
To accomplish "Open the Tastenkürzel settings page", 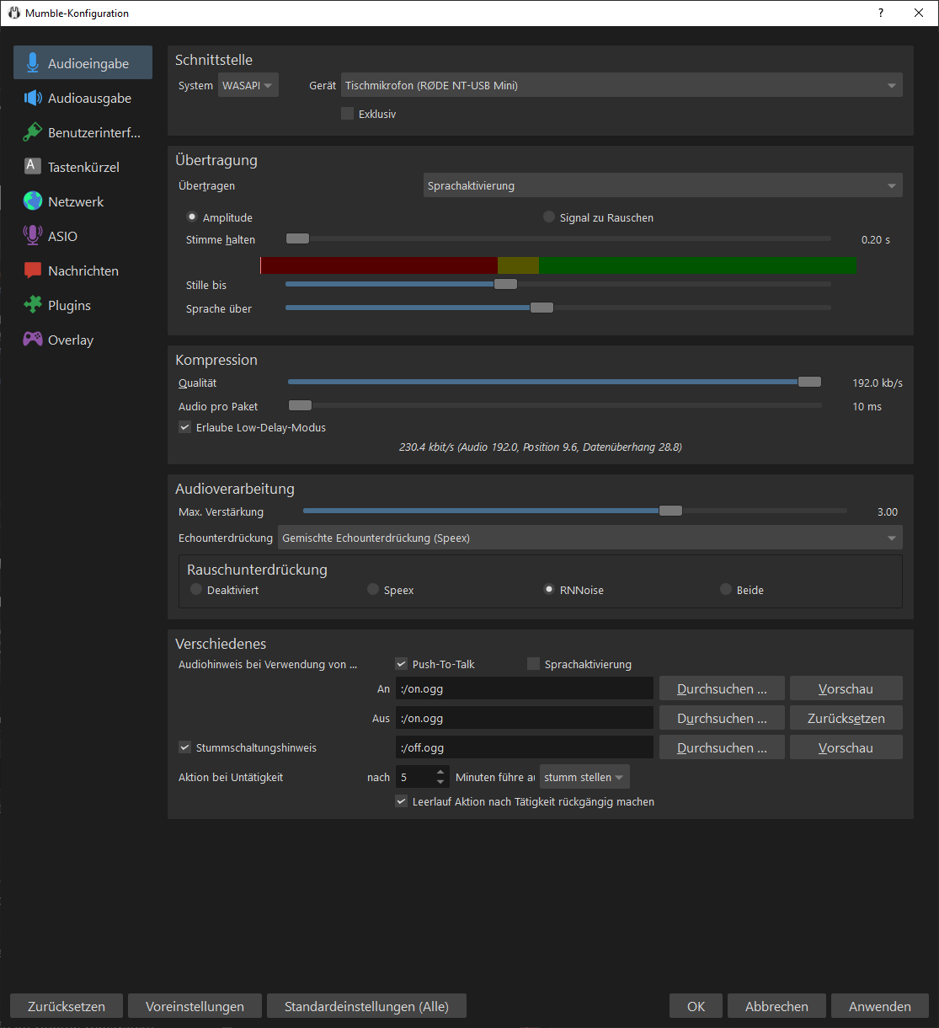I will point(83,167).
